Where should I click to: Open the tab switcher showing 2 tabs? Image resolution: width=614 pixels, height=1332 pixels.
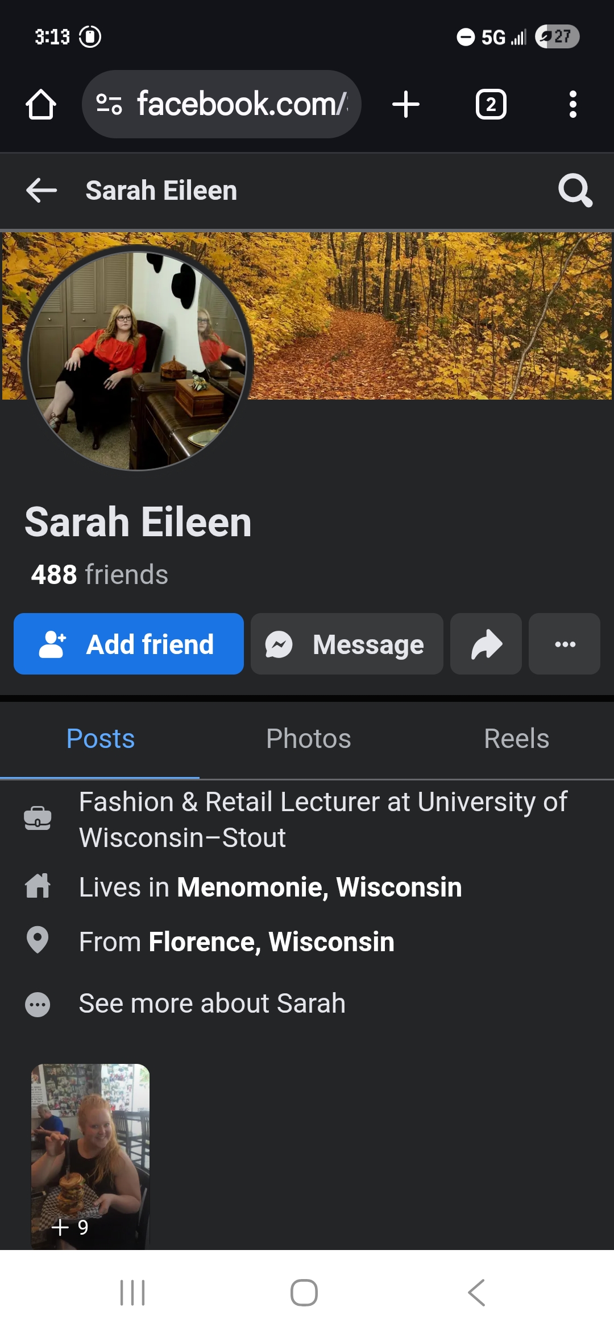(x=491, y=104)
